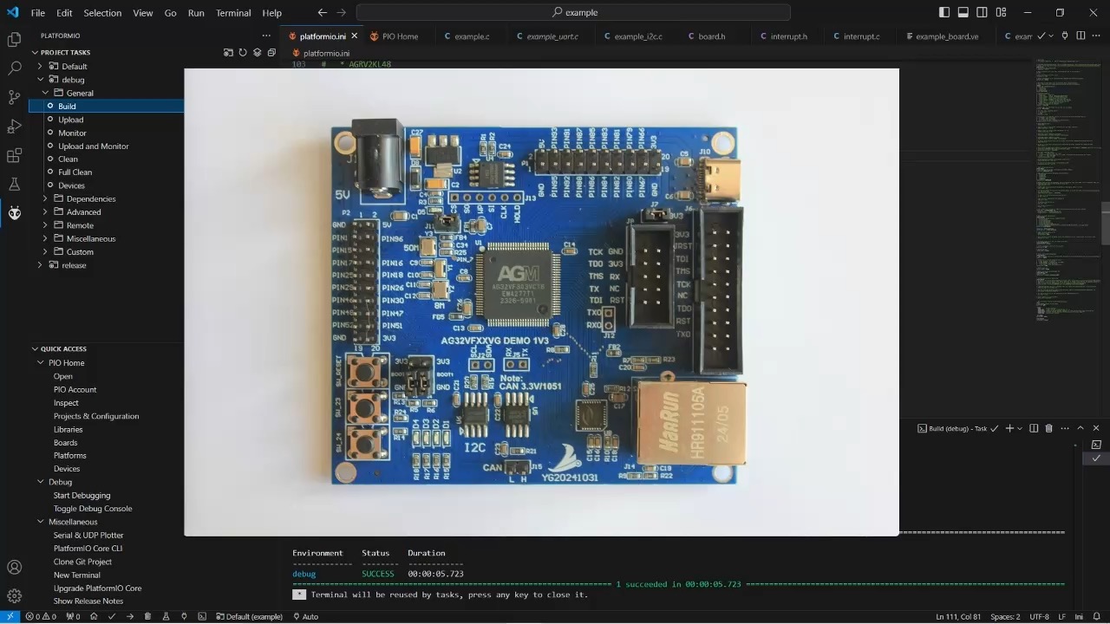Run the Full Clean project task
Screen dimensions: 1110x624
75,172
